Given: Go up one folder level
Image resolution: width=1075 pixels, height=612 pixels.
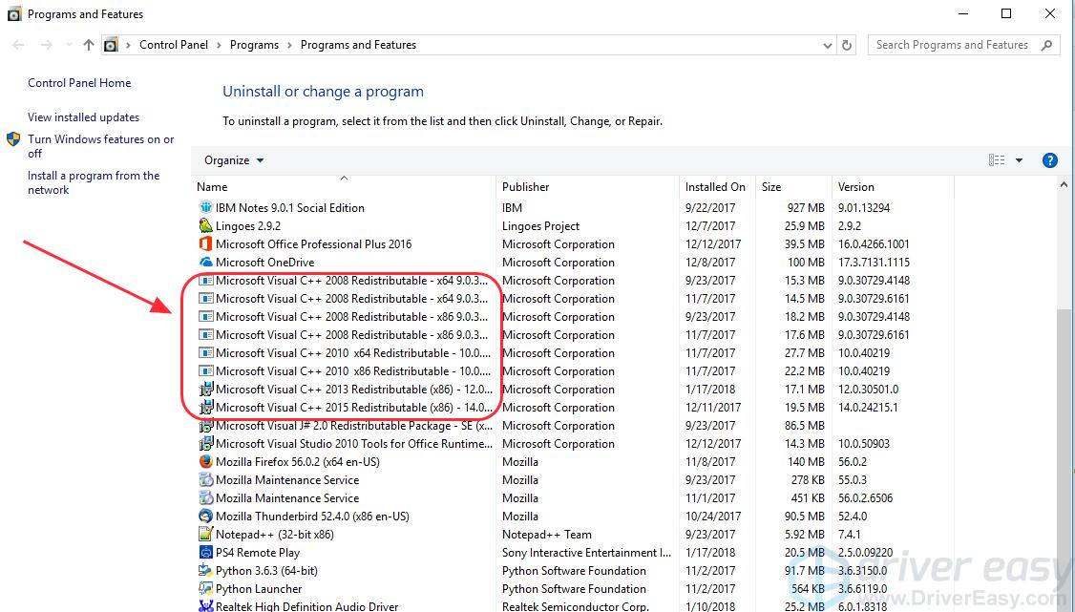Looking at the screenshot, I should click(x=89, y=45).
